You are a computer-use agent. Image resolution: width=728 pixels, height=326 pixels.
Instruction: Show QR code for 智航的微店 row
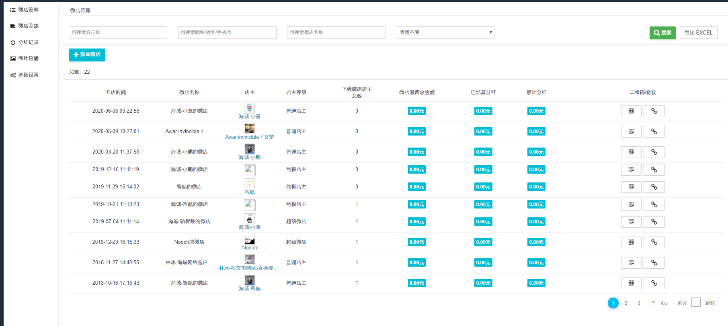point(631,187)
